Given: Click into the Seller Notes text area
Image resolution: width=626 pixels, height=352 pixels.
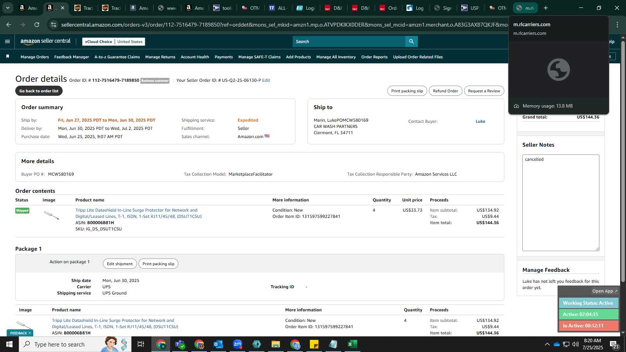Looking at the screenshot, I should click(x=561, y=203).
